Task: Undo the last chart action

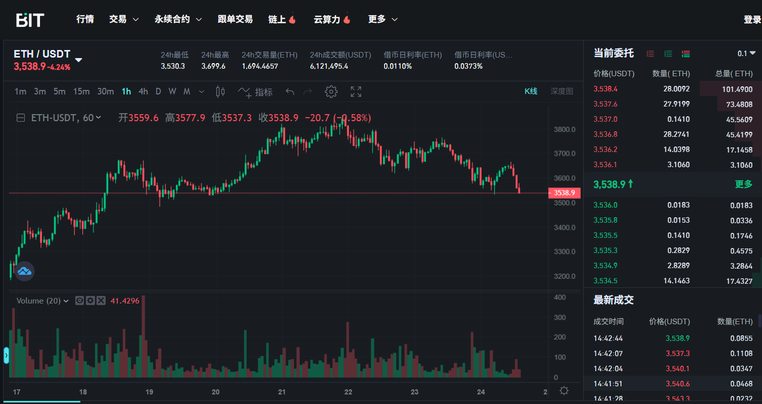Action: pyautogui.click(x=290, y=91)
